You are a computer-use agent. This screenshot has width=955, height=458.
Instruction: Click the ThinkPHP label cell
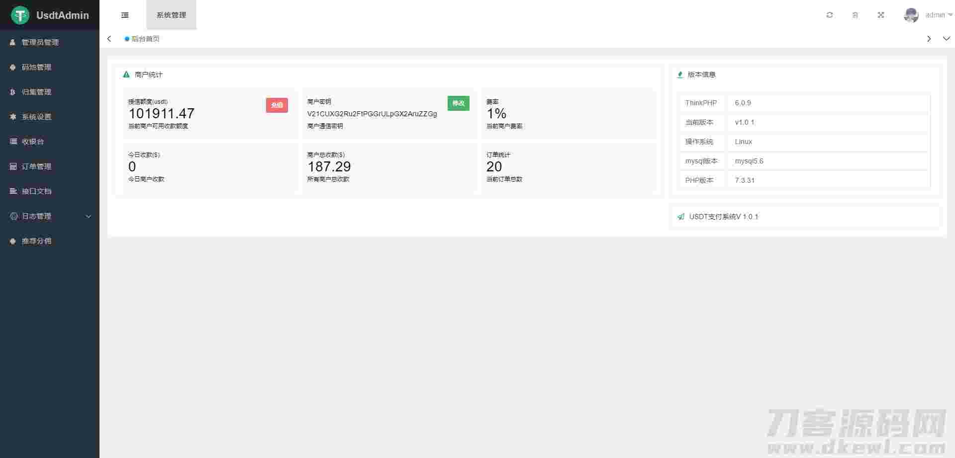[x=701, y=103]
